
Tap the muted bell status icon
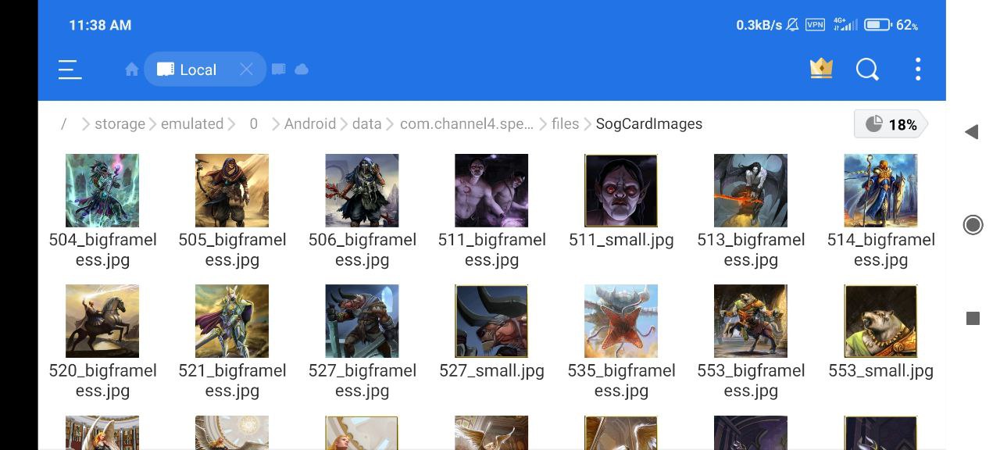[793, 25]
